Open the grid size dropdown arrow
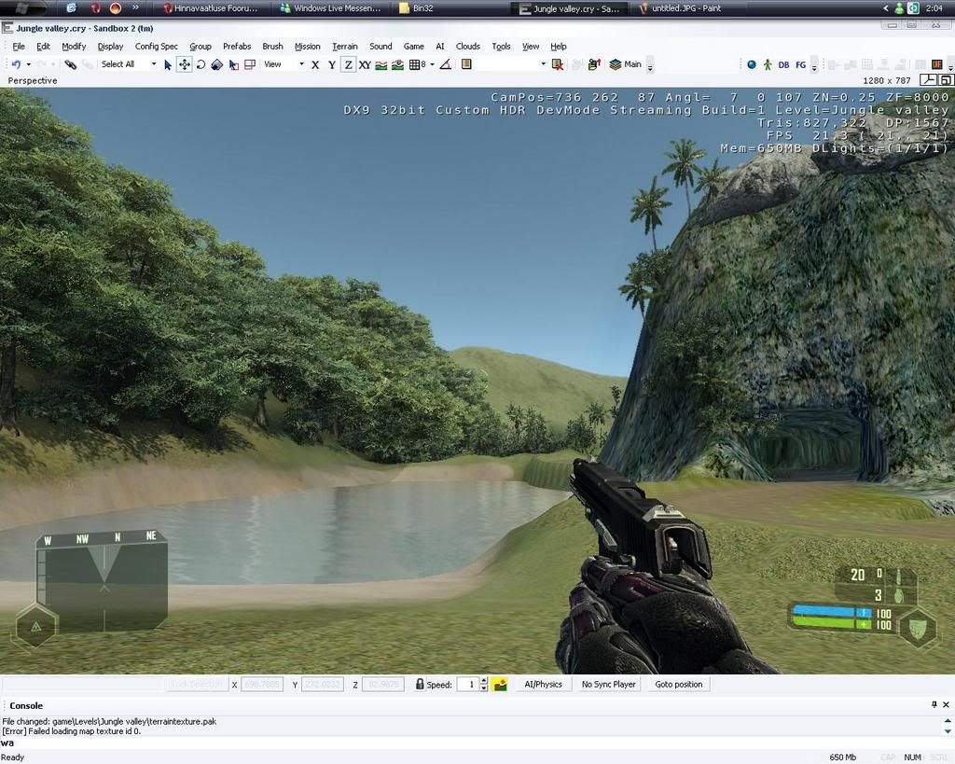This screenshot has height=764, width=955. (x=432, y=64)
